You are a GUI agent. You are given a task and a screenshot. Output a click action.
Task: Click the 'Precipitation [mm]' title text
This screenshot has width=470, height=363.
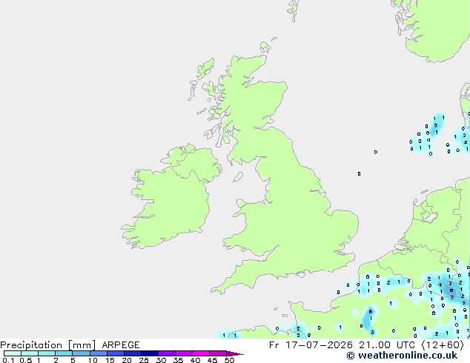pos(48,345)
